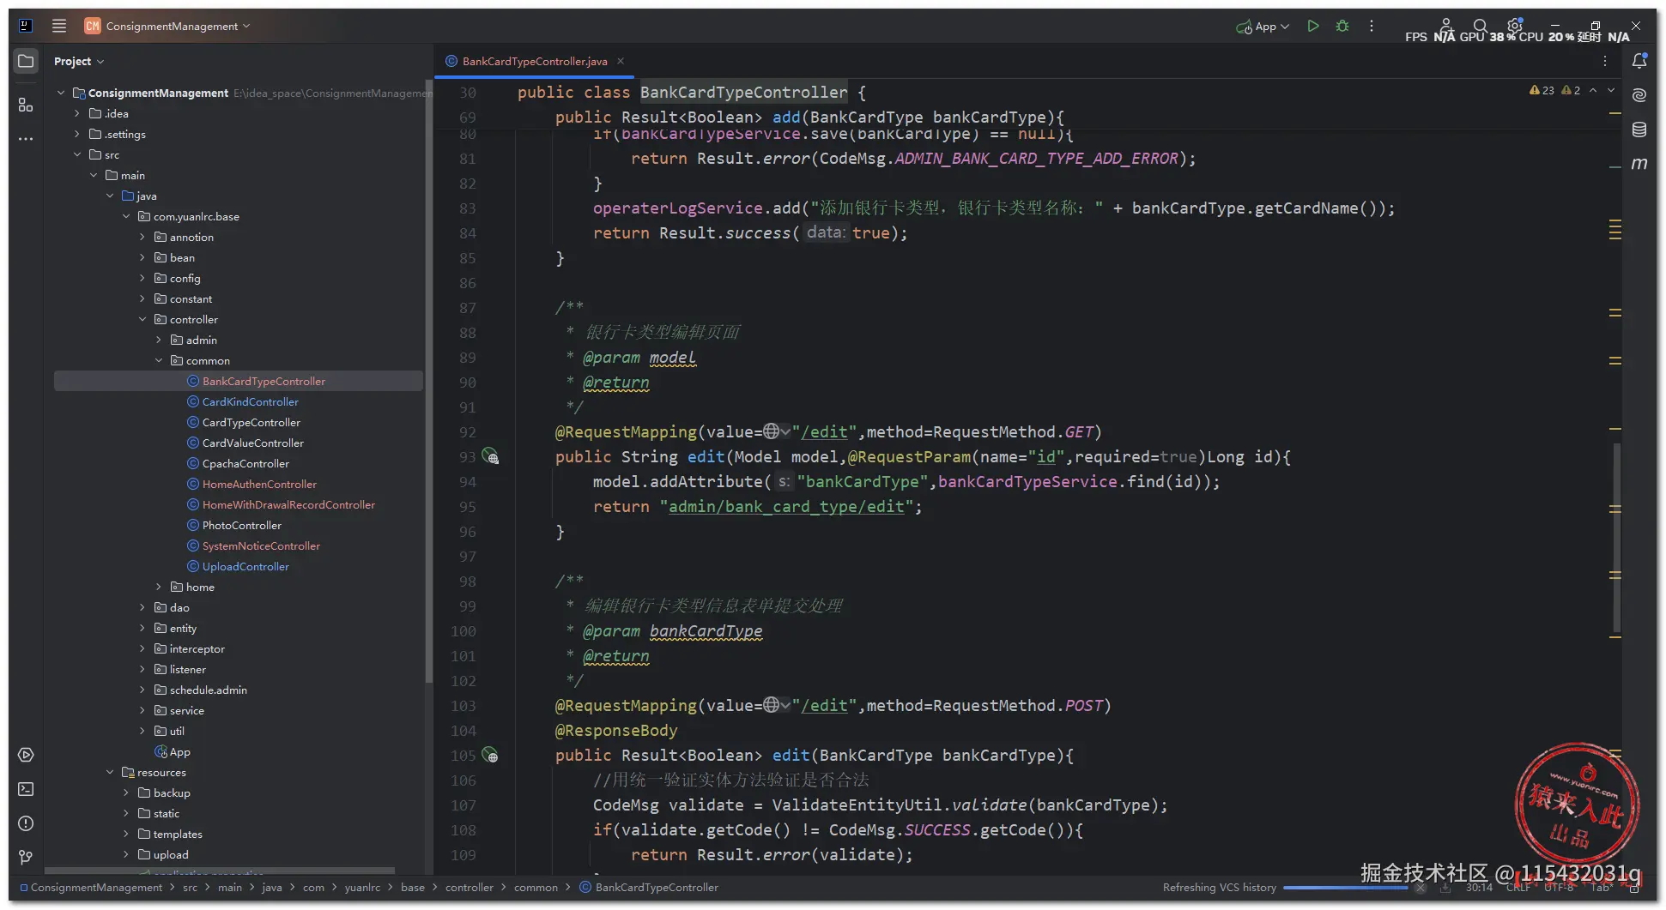
Task: Expand the .settings folder
Action: 77,134
